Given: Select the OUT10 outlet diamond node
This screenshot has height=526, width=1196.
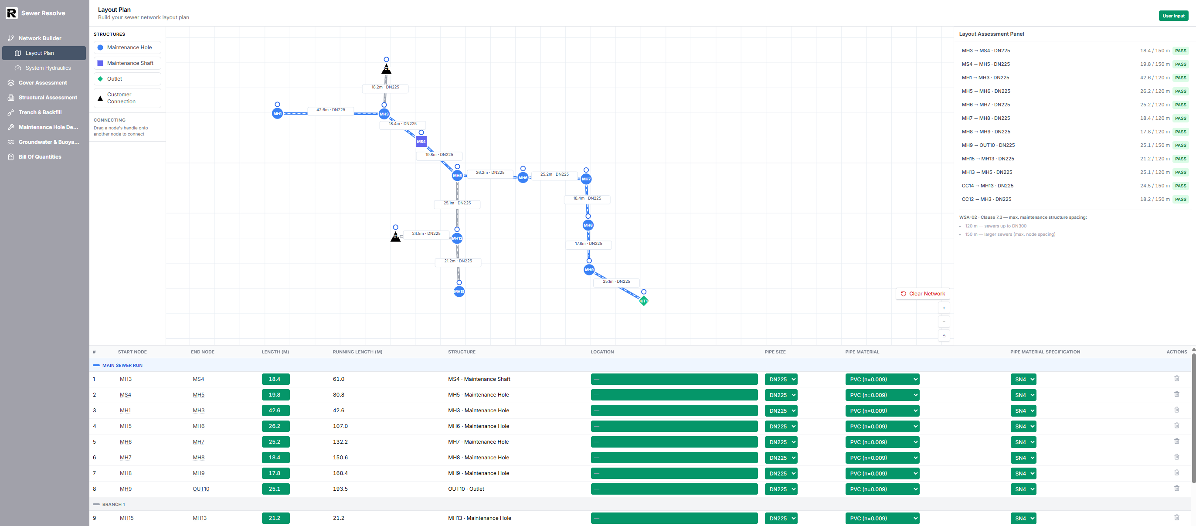Looking at the screenshot, I should pyautogui.click(x=643, y=301).
